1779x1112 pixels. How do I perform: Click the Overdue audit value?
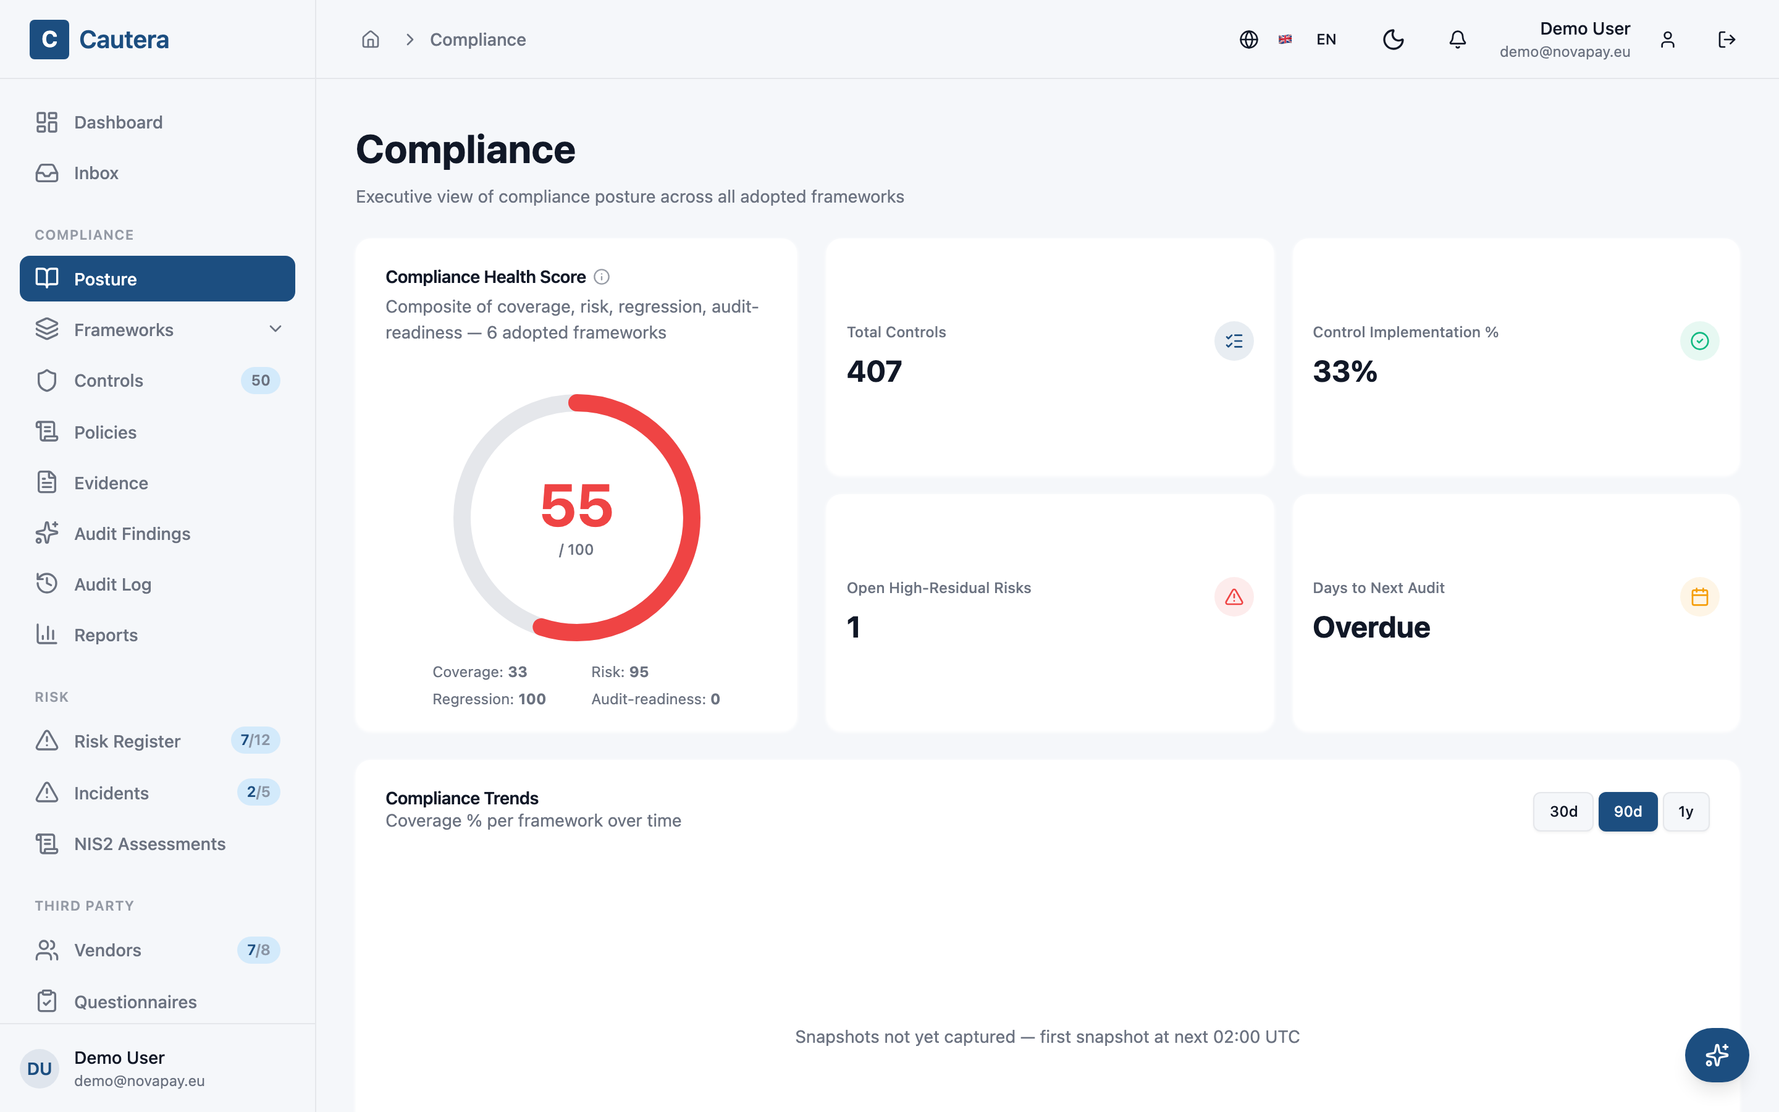coord(1371,627)
